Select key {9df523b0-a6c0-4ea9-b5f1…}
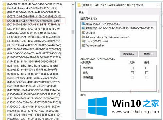The height and width of the screenshot is (120, 163). (32, 33)
